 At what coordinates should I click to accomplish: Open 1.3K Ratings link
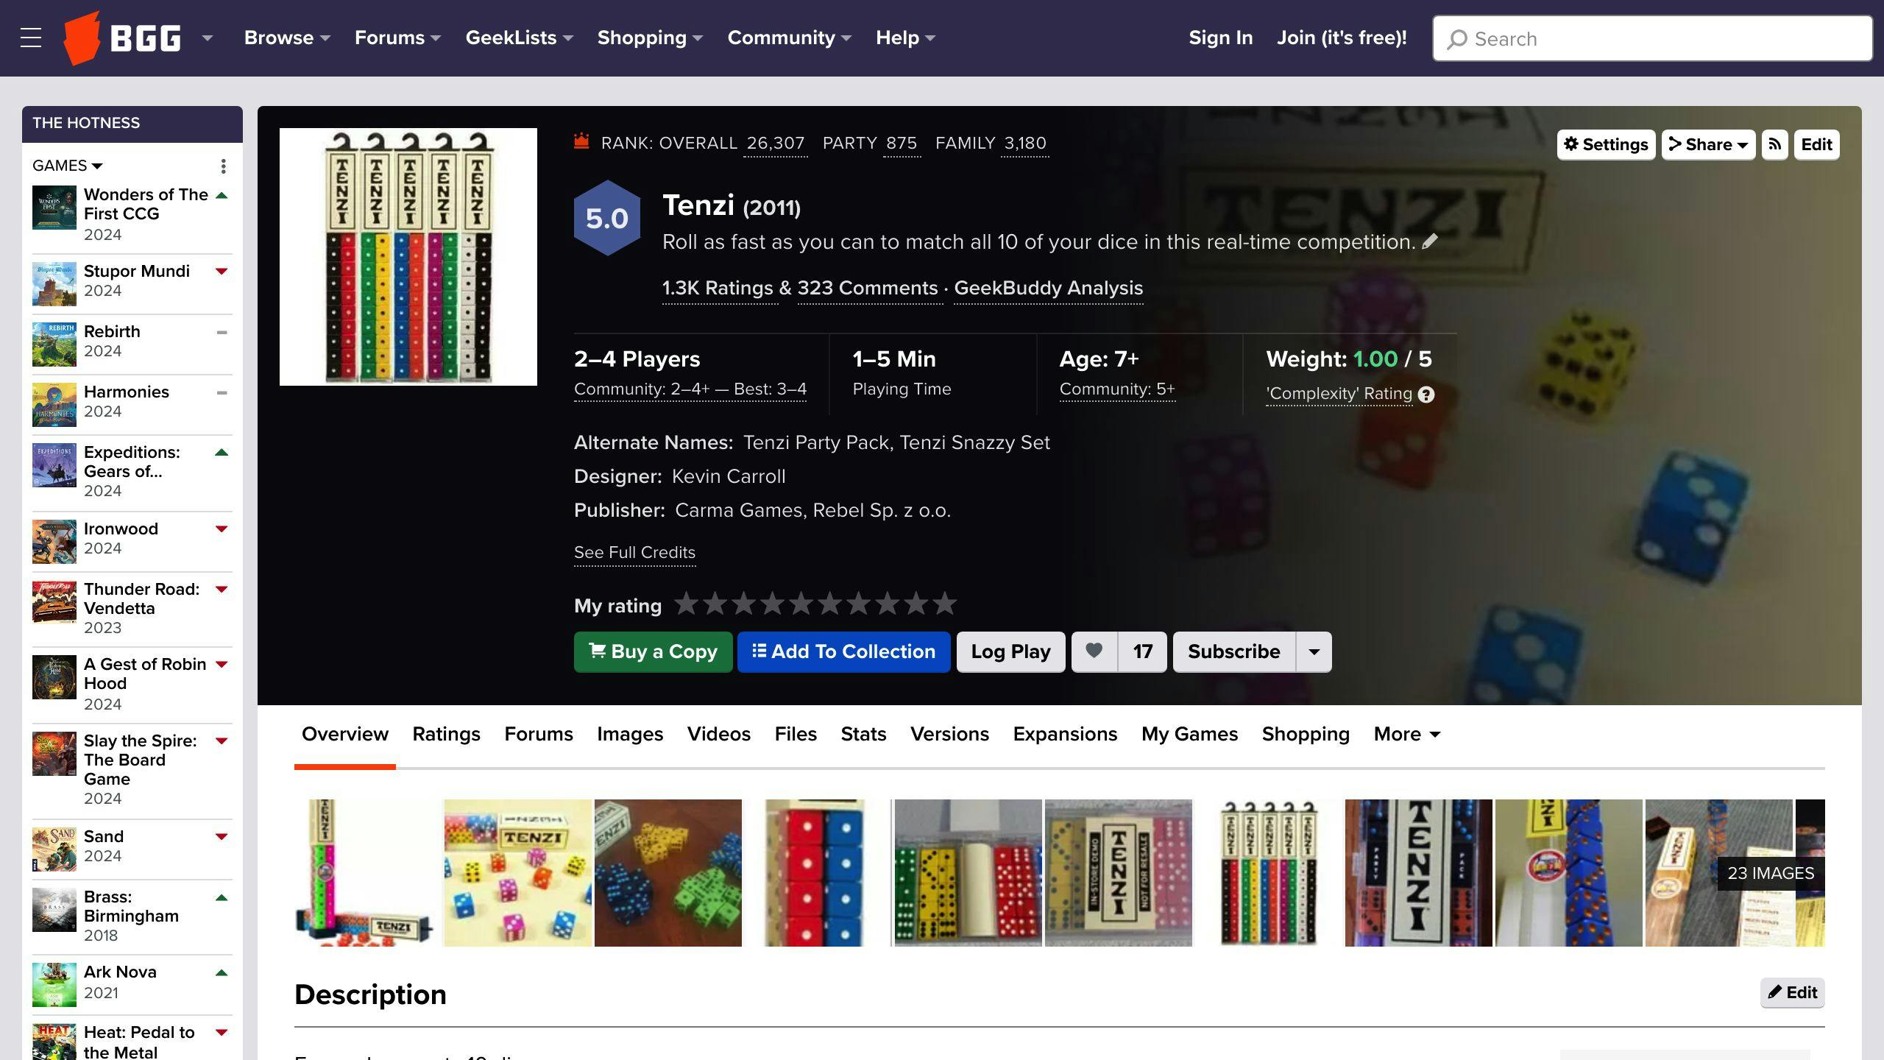coord(718,288)
